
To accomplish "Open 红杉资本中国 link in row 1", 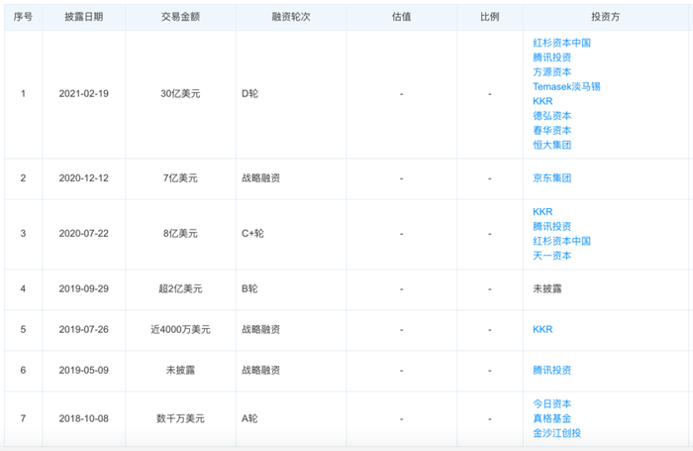I will (561, 43).
